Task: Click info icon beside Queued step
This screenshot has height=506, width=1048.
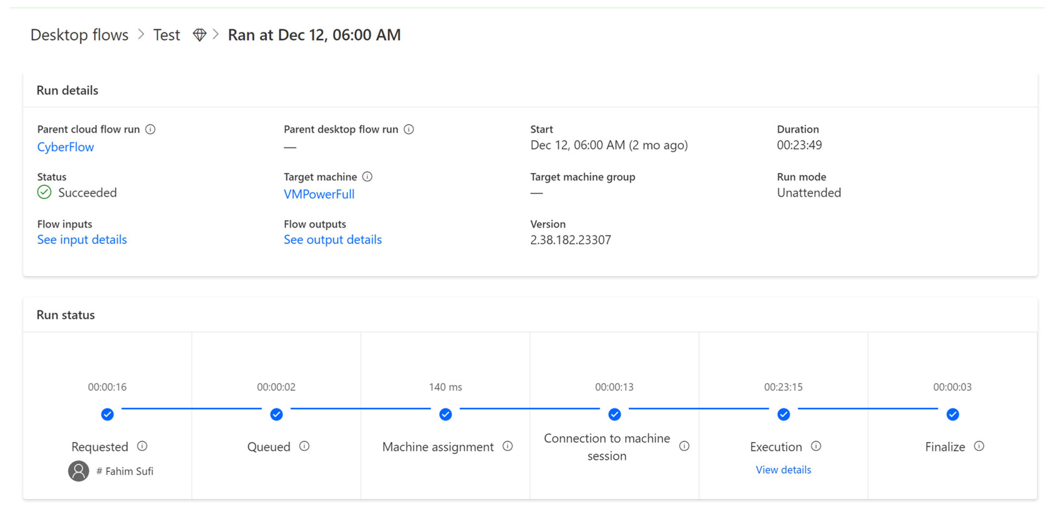Action: coord(304,446)
